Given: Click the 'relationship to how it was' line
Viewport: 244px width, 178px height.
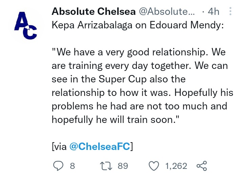Looking at the screenshot, I should (x=142, y=93).
